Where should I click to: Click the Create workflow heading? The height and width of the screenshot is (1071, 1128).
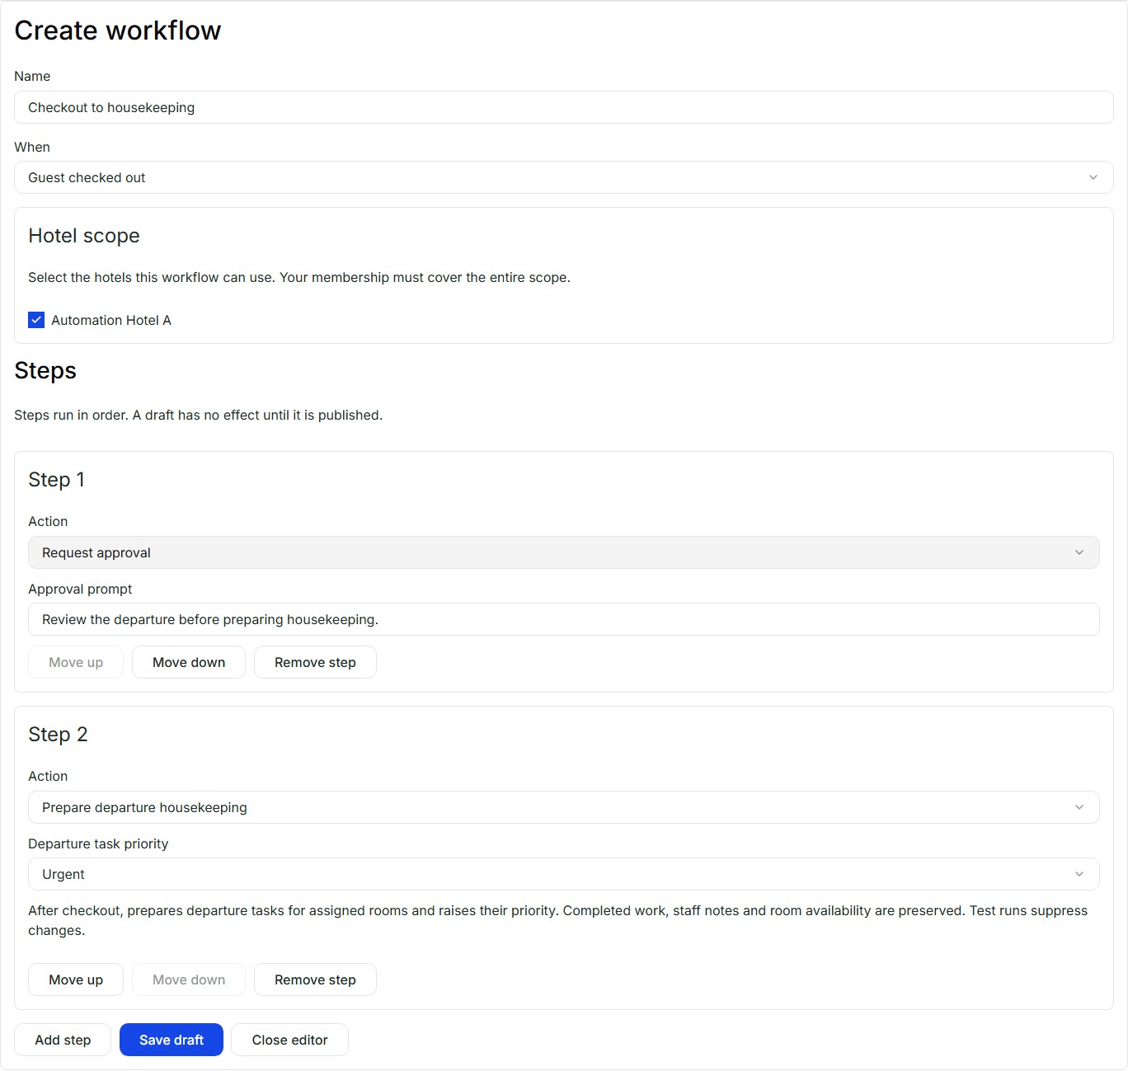pos(118,31)
